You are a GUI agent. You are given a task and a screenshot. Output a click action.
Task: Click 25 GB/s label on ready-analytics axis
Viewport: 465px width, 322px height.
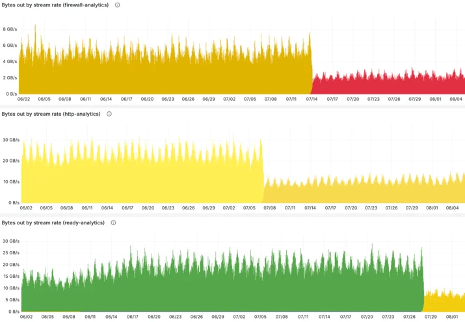[11, 253]
